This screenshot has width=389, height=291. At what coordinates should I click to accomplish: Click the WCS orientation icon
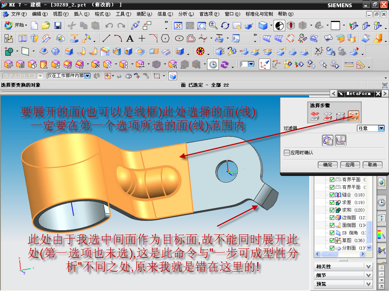pyautogui.click(x=264, y=65)
